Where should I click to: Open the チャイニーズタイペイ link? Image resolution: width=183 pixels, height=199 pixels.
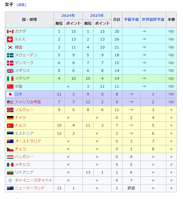[x=33, y=180]
